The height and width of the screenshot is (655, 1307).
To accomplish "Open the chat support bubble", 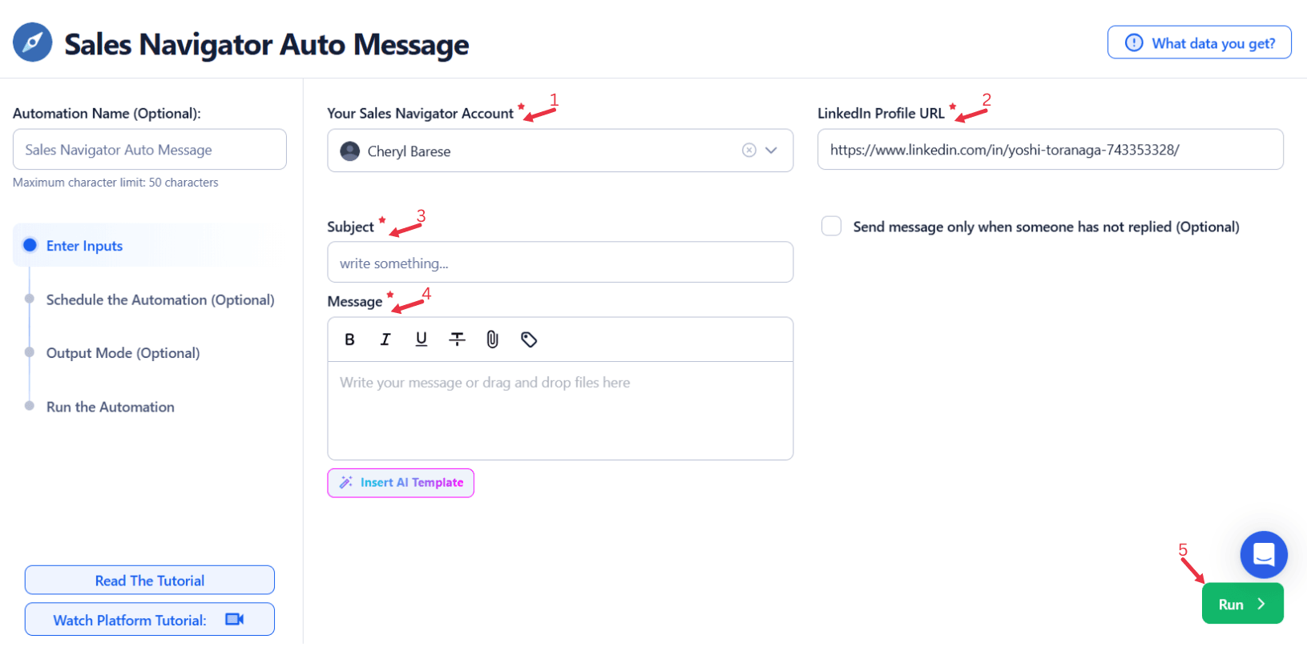I will [1263, 554].
